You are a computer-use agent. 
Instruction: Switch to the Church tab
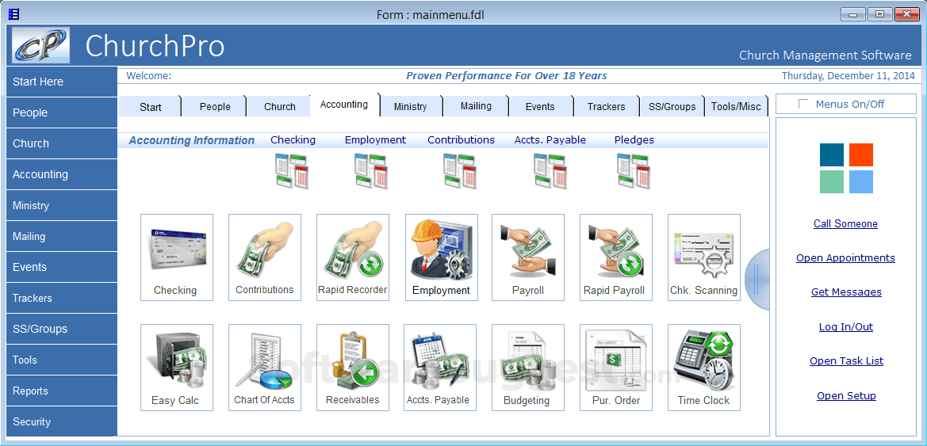click(x=280, y=107)
